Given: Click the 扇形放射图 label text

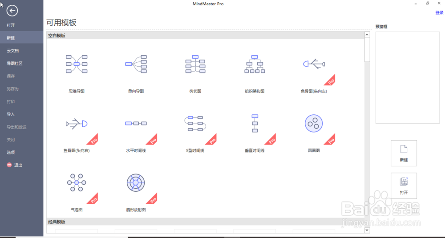Looking at the screenshot, I should (x=136, y=210).
